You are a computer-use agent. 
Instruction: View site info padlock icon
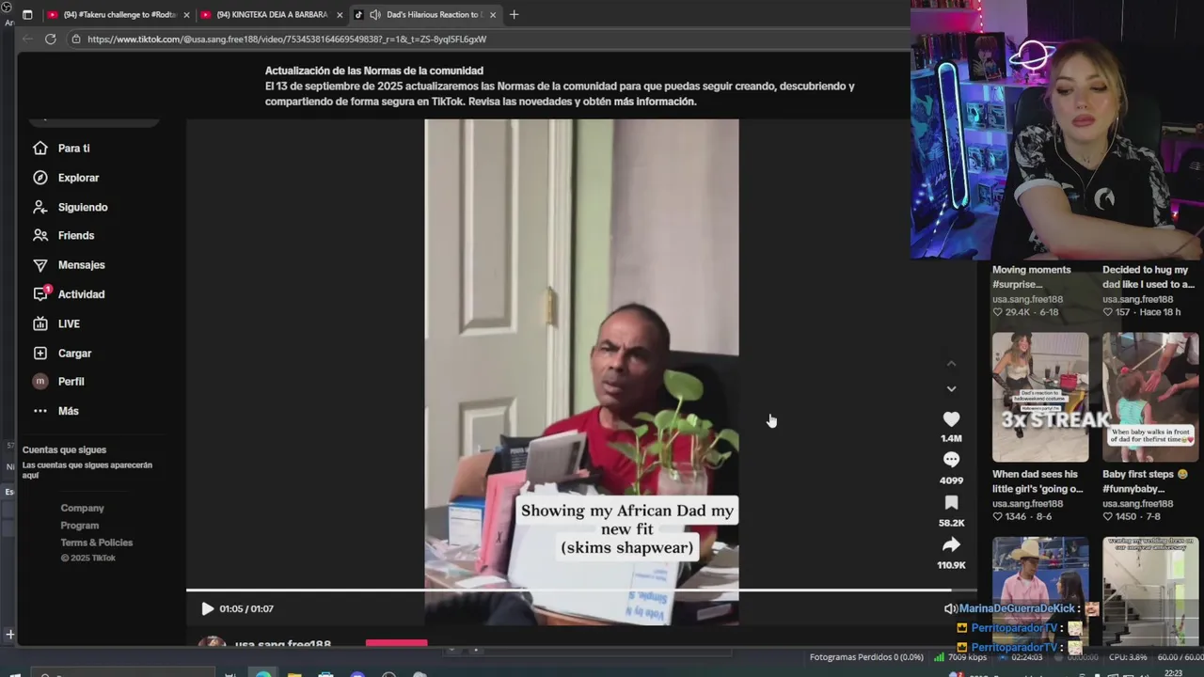[x=75, y=39]
